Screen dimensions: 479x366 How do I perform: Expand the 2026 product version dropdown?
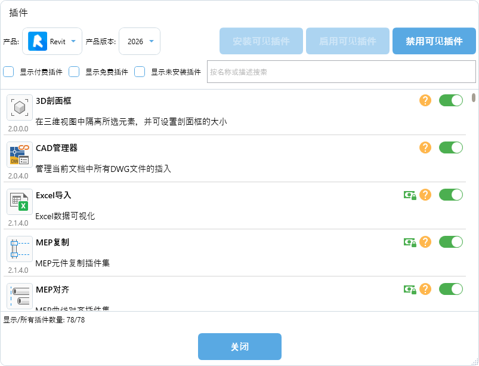pyautogui.click(x=140, y=41)
